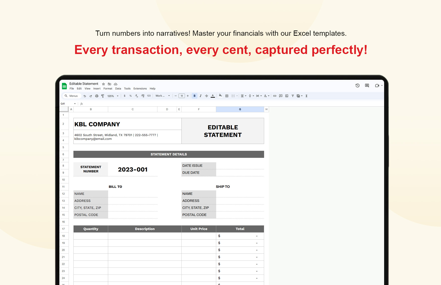Open the Extensions menu
Image resolution: width=441 pixels, height=285 pixels.
140,88
